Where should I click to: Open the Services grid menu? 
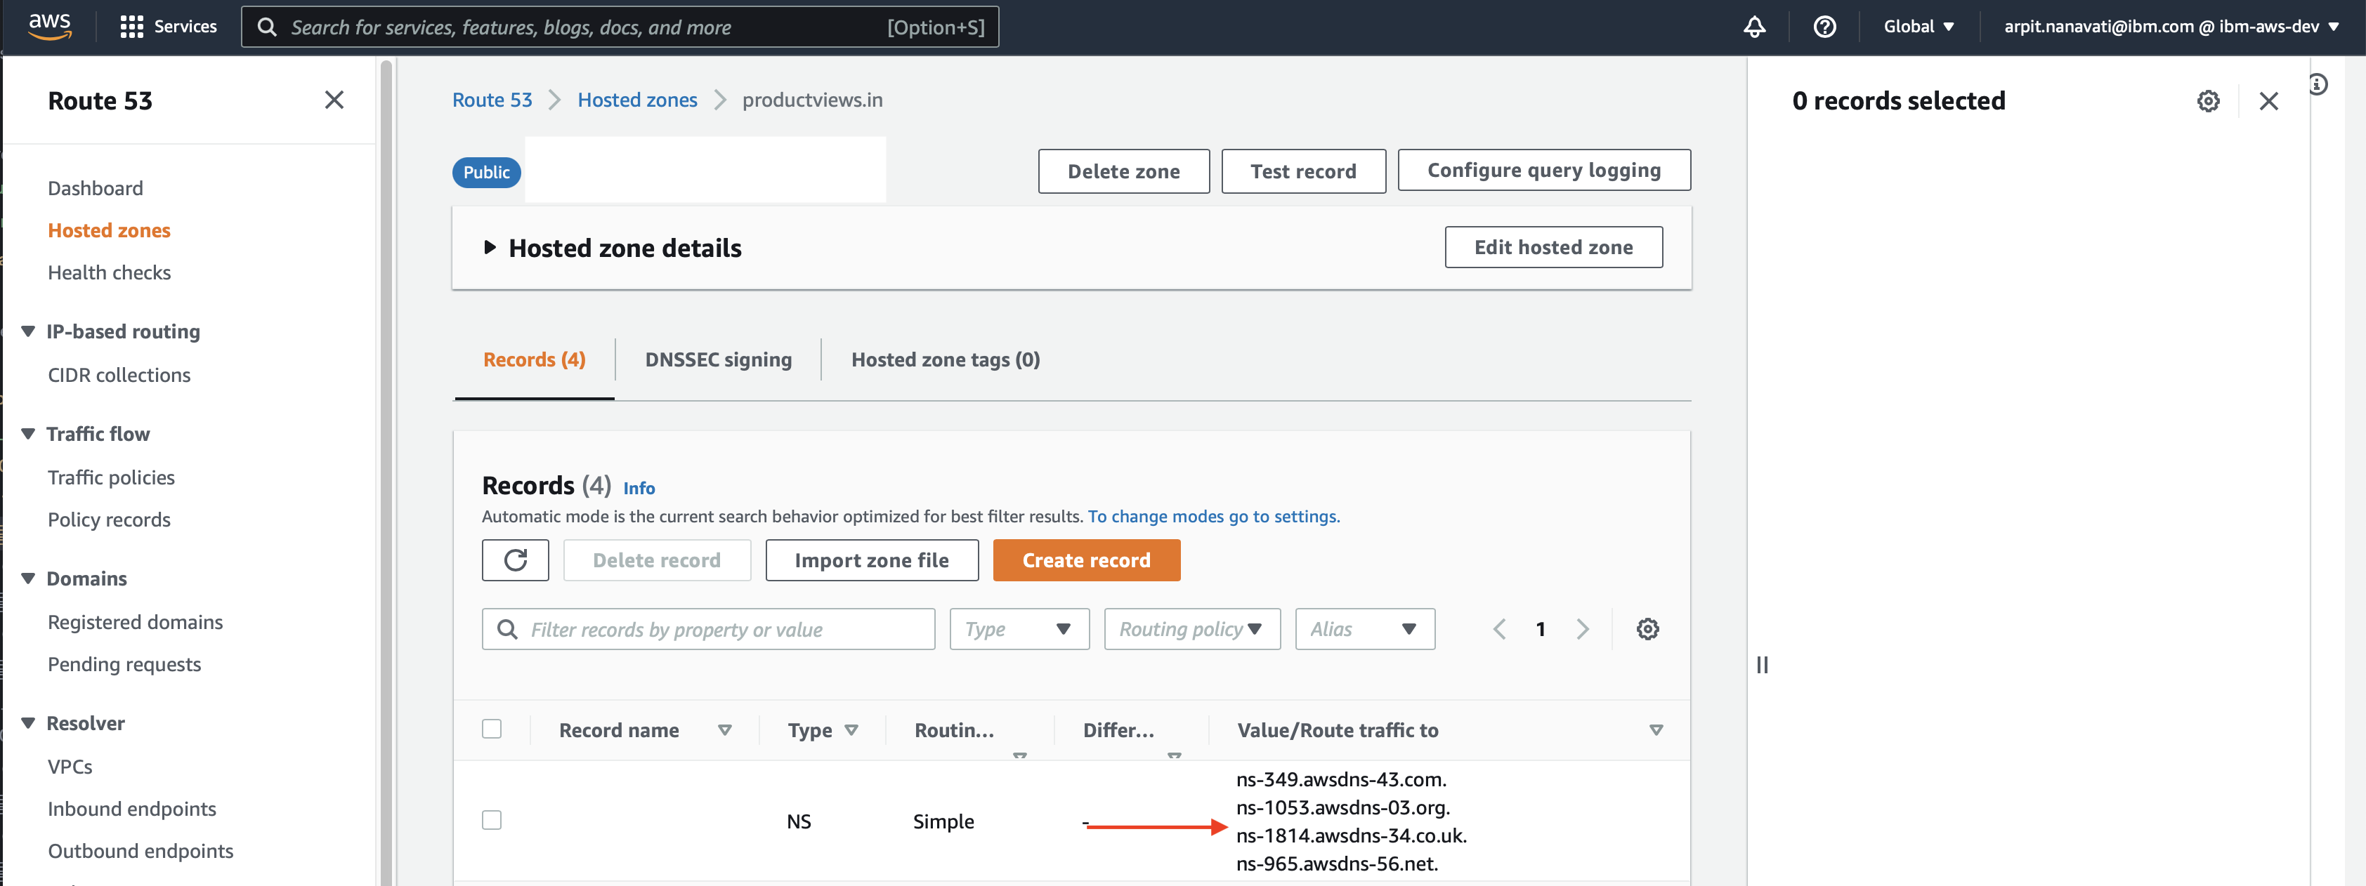coord(168,27)
